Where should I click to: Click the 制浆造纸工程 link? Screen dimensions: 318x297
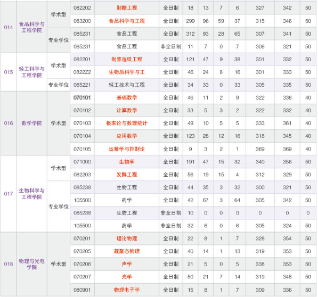[x=127, y=60]
